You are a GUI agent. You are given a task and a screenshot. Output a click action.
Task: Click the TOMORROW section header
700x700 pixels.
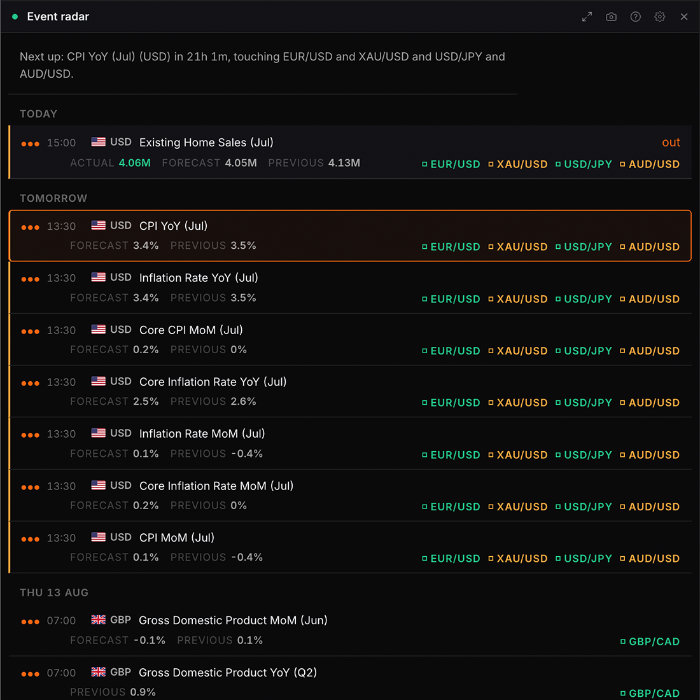click(53, 198)
